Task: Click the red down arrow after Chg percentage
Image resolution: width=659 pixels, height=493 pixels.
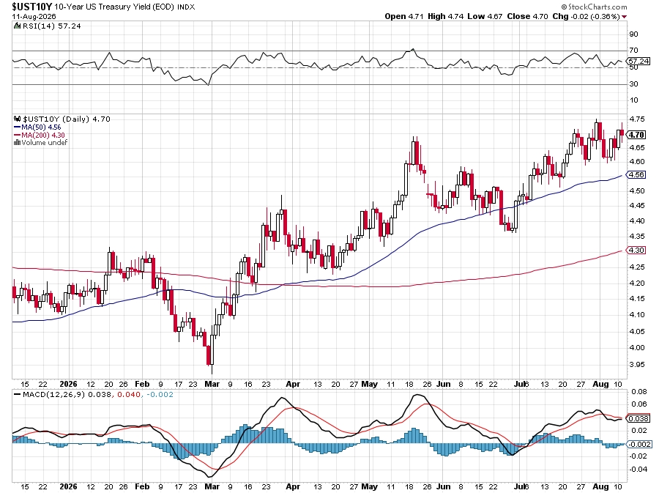Action: pos(624,17)
